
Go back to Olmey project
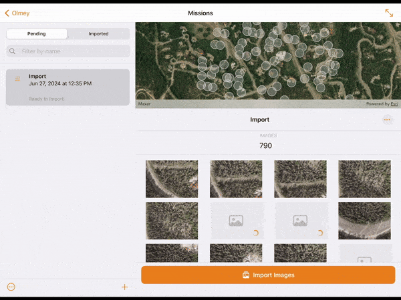[x=17, y=13]
